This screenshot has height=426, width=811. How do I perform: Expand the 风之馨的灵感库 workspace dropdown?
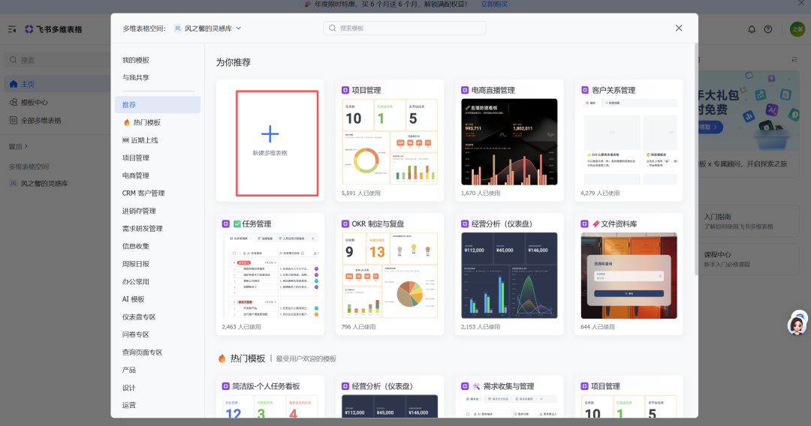[x=239, y=28]
